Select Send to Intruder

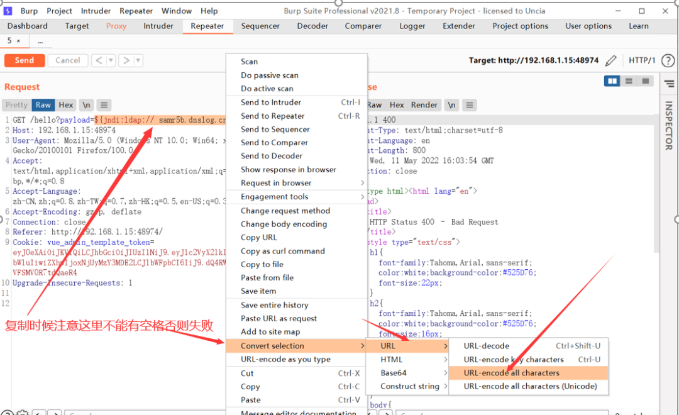297,102
